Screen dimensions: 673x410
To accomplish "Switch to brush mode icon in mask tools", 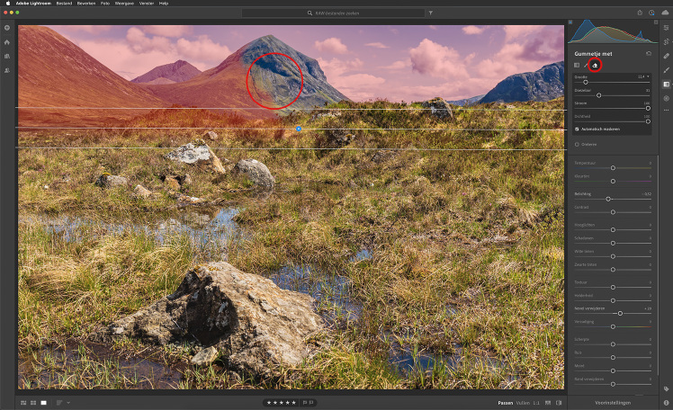I will tap(586, 66).
